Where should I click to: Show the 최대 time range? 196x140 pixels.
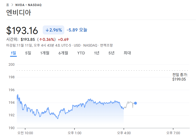pyautogui.click(x=127, y=53)
